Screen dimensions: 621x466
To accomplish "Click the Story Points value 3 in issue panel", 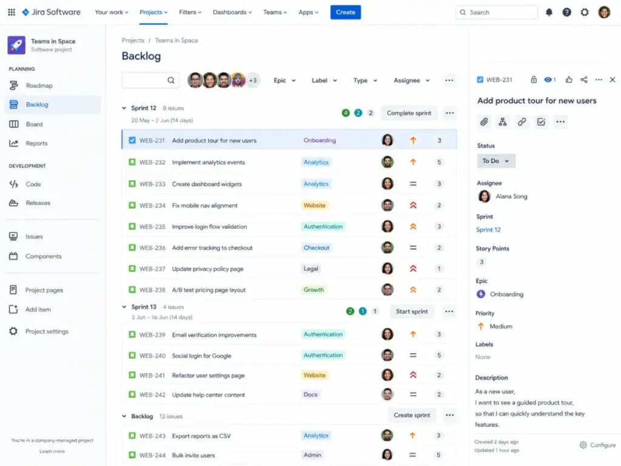I will pyautogui.click(x=481, y=262).
